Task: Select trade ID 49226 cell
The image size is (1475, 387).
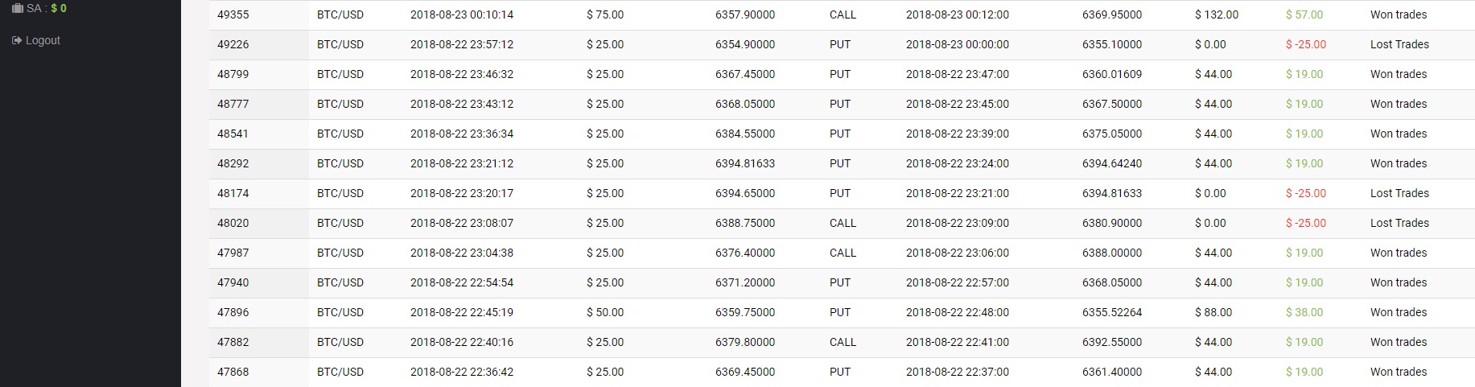Action: [x=233, y=44]
